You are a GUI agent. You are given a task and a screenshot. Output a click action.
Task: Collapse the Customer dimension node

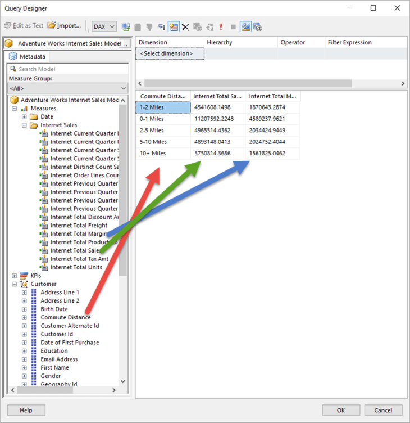tap(15, 284)
